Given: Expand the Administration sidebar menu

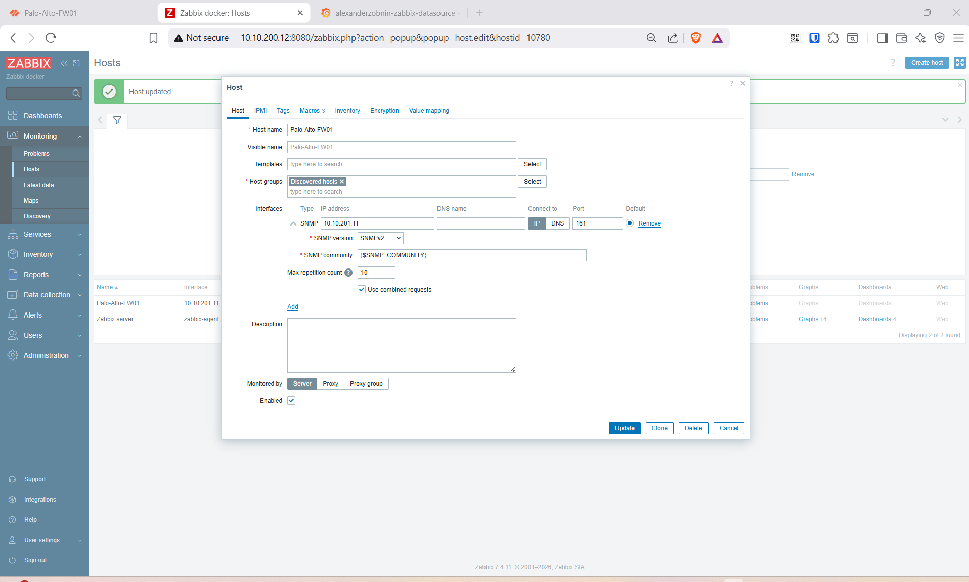Looking at the screenshot, I should [x=44, y=355].
